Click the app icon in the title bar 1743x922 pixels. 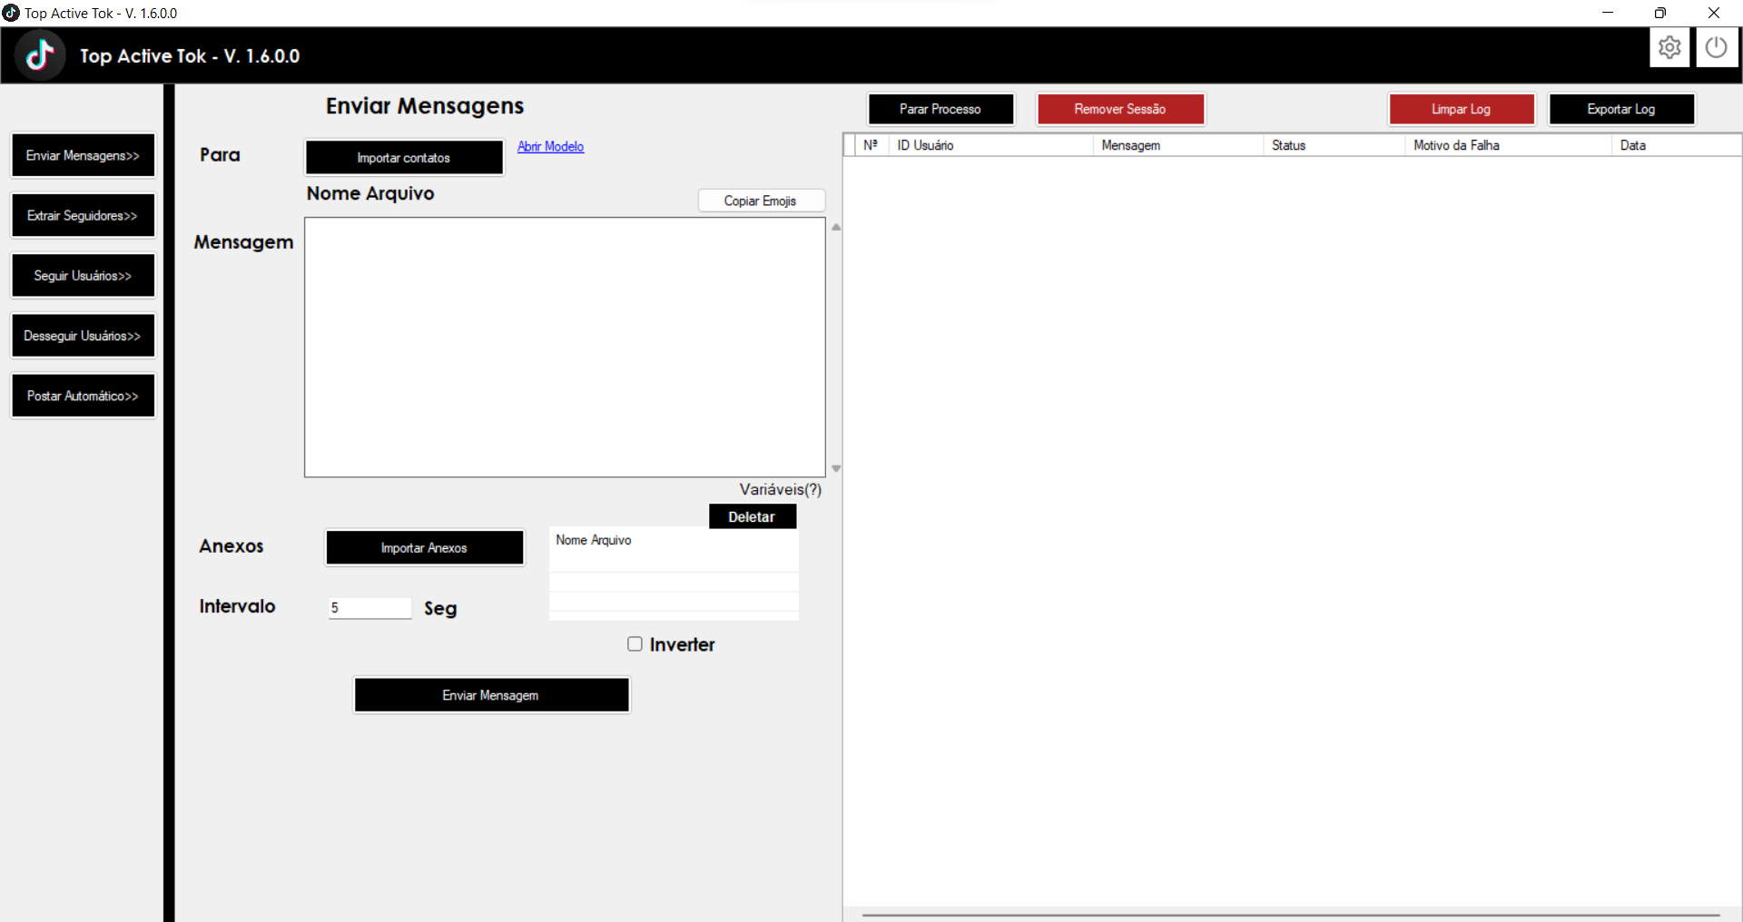point(11,13)
